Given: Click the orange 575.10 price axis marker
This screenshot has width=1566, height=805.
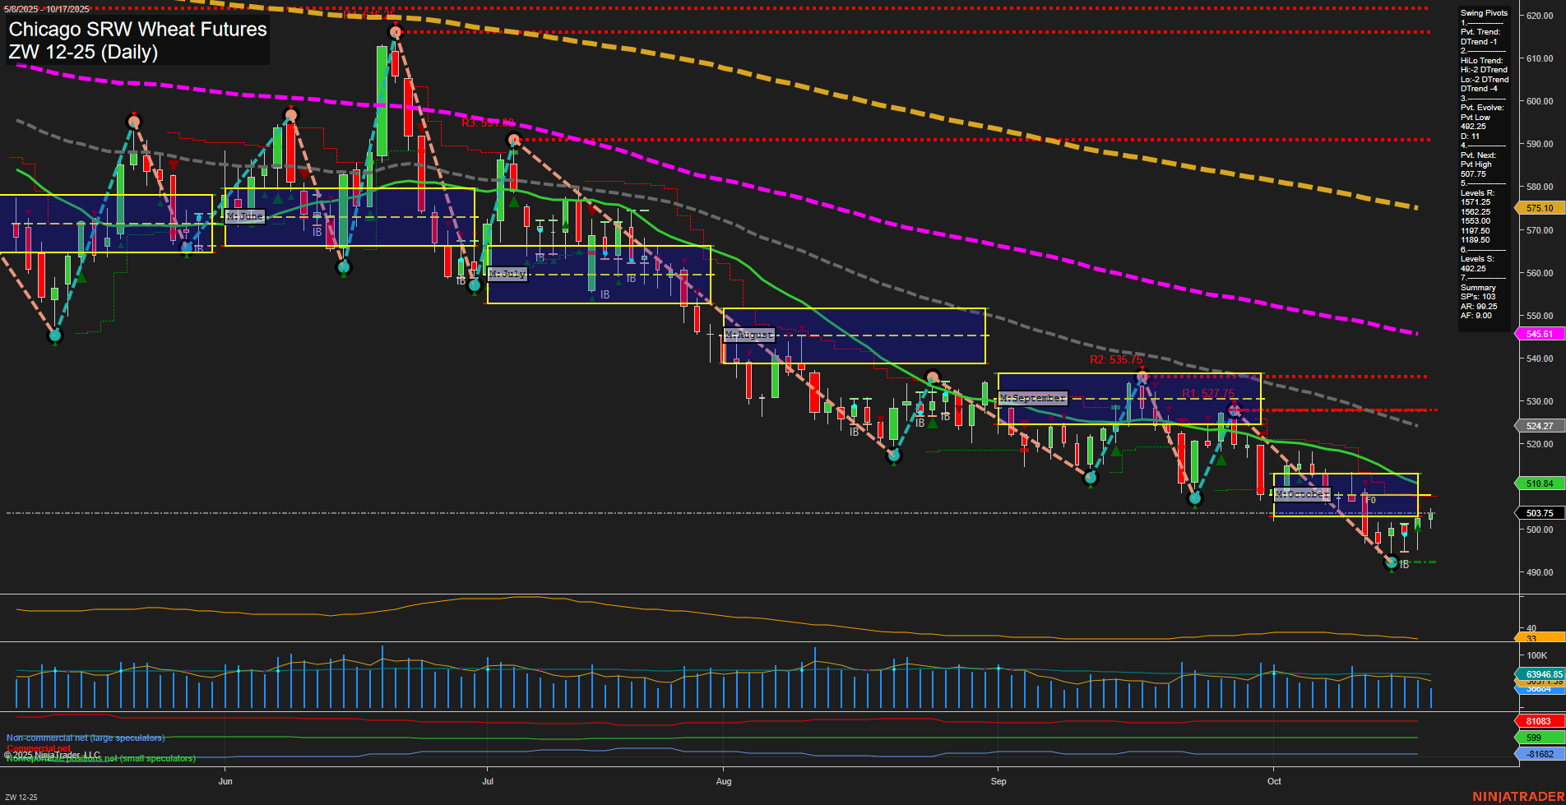Looking at the screenshot, I should [x=1540, y=208].
